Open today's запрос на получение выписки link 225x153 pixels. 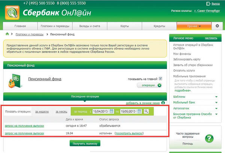24,126
